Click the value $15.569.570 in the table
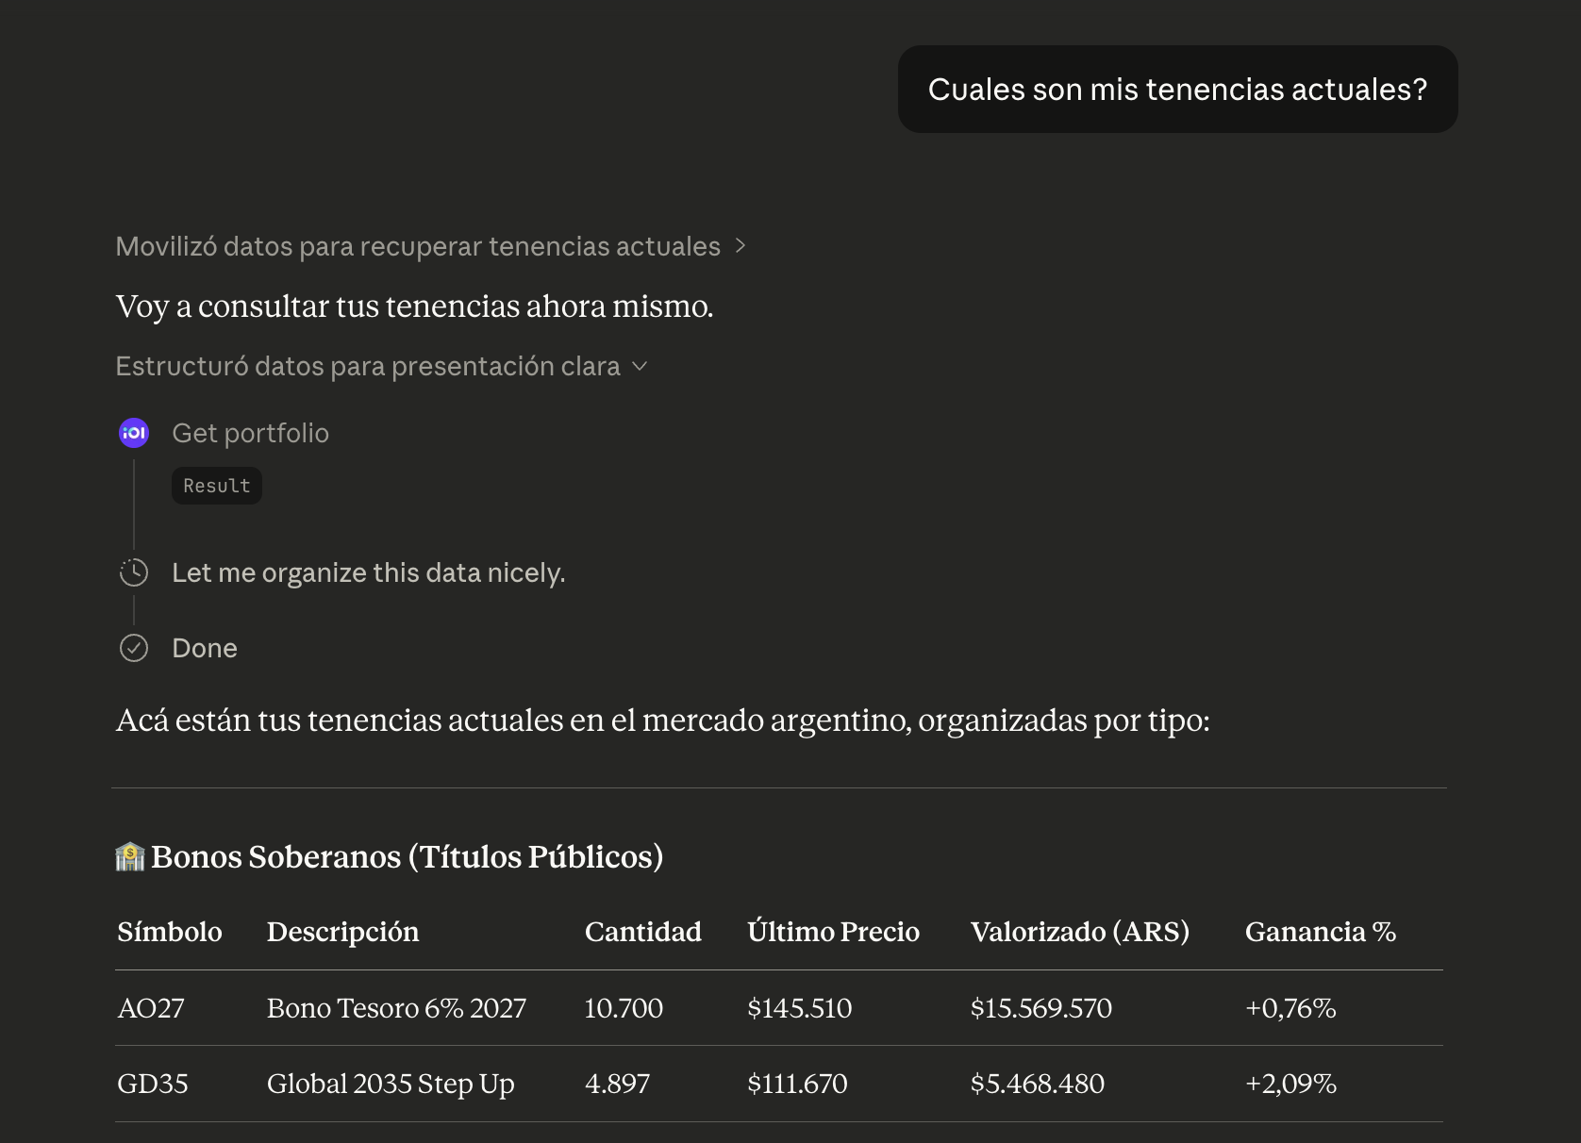 click(x=1040, y=1008)
